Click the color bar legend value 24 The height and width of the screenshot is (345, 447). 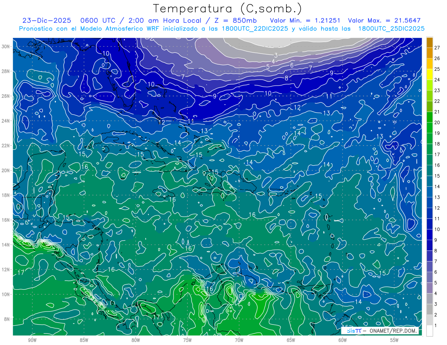click(437, 80)
